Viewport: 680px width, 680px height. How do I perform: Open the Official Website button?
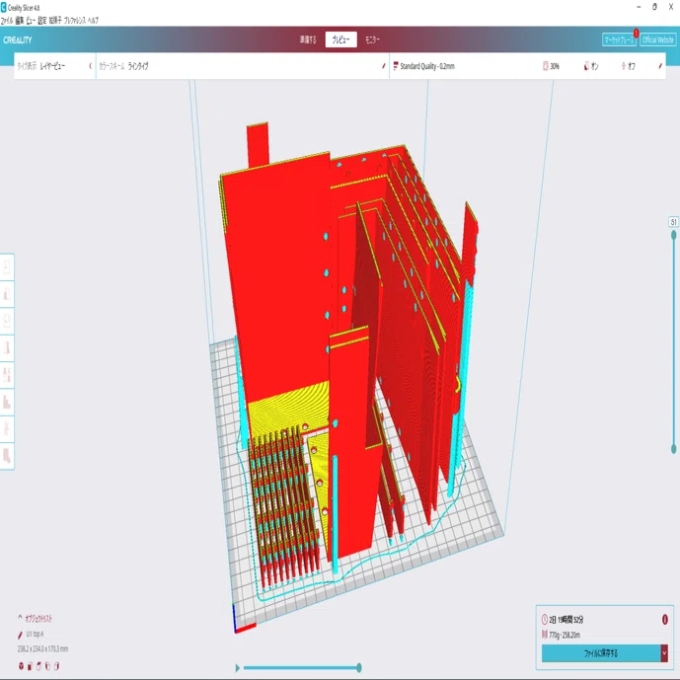point(658,39)
